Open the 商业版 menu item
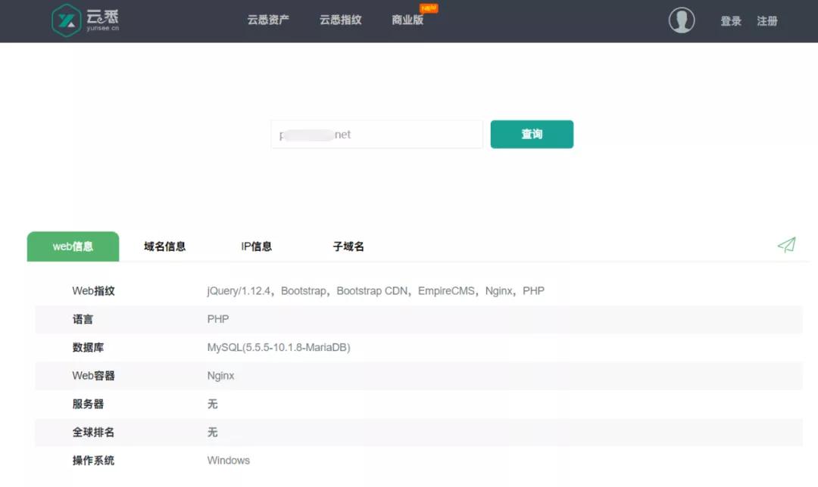 coord(407,20)
